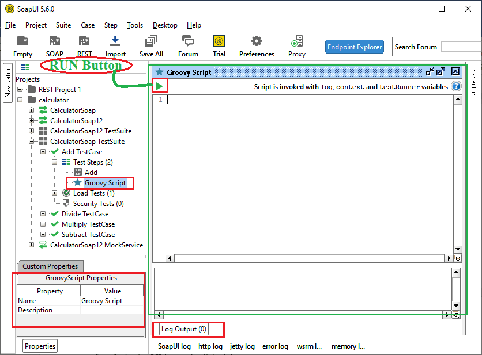
Task: Open the File menu
Action: [10, 25]
